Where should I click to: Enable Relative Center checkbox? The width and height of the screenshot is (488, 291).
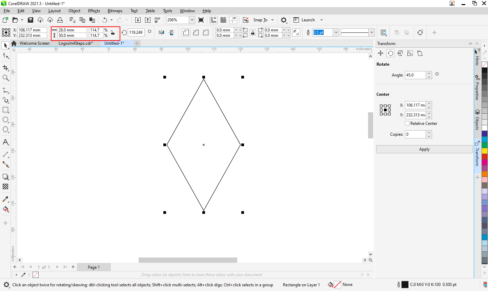pyautogui.click(x=407, y=124)
